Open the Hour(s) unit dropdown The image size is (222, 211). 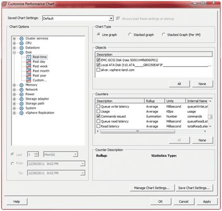75,154
